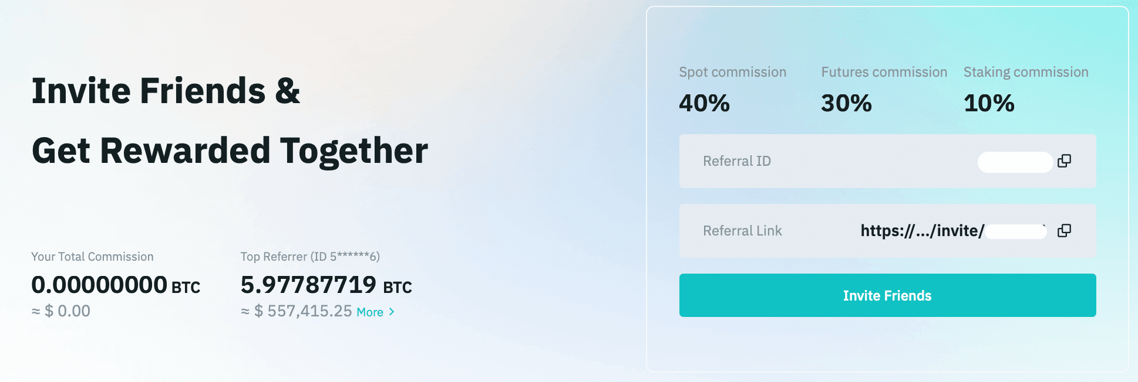Click the Your Total Commission label
This screenshot has height=382, width=1138.
[x=92, y=257]
